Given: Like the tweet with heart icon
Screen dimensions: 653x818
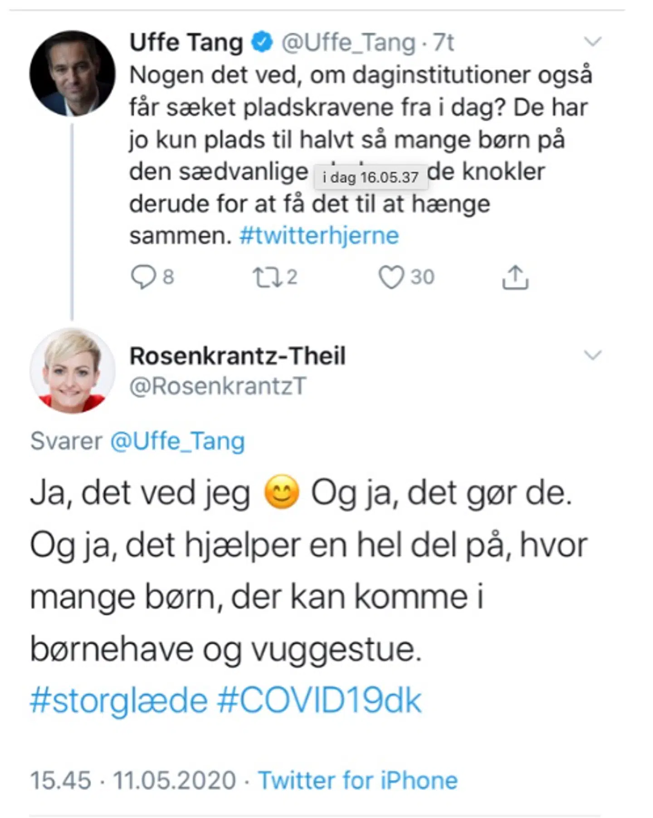Looking at the screenshot, I should (391, 277).
